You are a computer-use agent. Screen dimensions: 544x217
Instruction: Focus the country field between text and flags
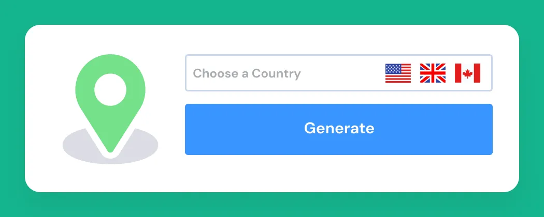point(343,73)
